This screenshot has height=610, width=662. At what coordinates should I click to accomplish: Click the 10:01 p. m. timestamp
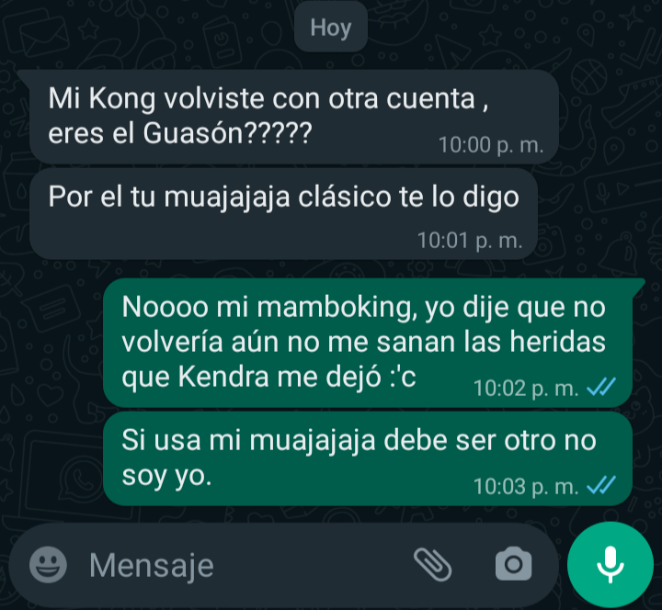click(x=470, y=241)
